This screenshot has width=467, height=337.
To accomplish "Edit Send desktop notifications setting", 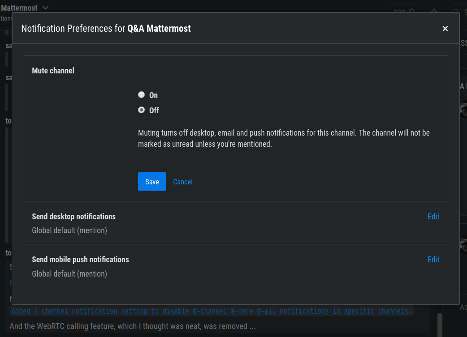I will point(433,217).
